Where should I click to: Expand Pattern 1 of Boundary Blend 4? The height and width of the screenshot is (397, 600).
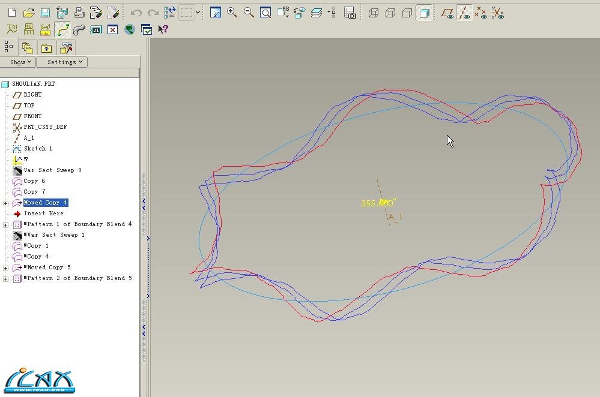pyautogui.click(x=6, y=224)
